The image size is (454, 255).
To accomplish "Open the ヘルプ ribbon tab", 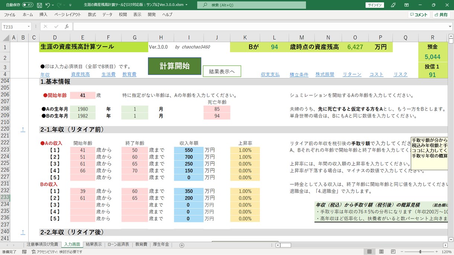I will coord(167,15).
